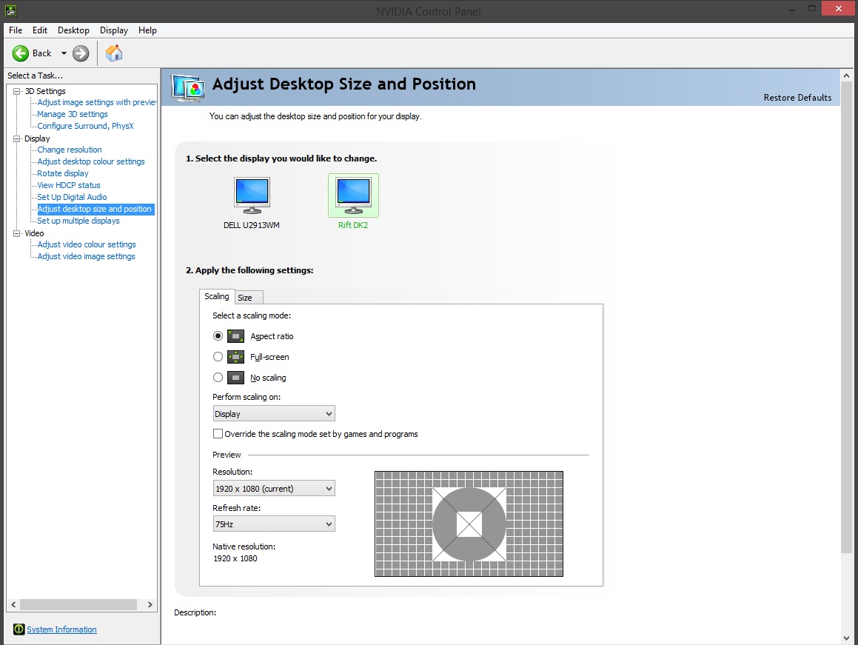
Task: Open Change resolution task
Action: pos(70,150)
